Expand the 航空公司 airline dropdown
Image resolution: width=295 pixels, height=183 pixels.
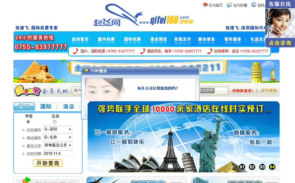[x=70, y=145]
